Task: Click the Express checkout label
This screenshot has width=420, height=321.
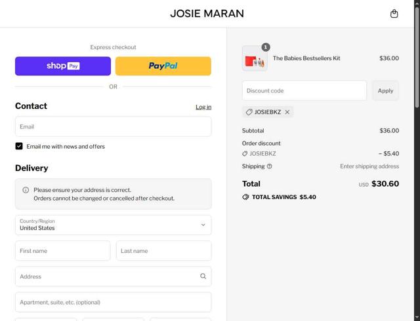Action: [113, 47]
